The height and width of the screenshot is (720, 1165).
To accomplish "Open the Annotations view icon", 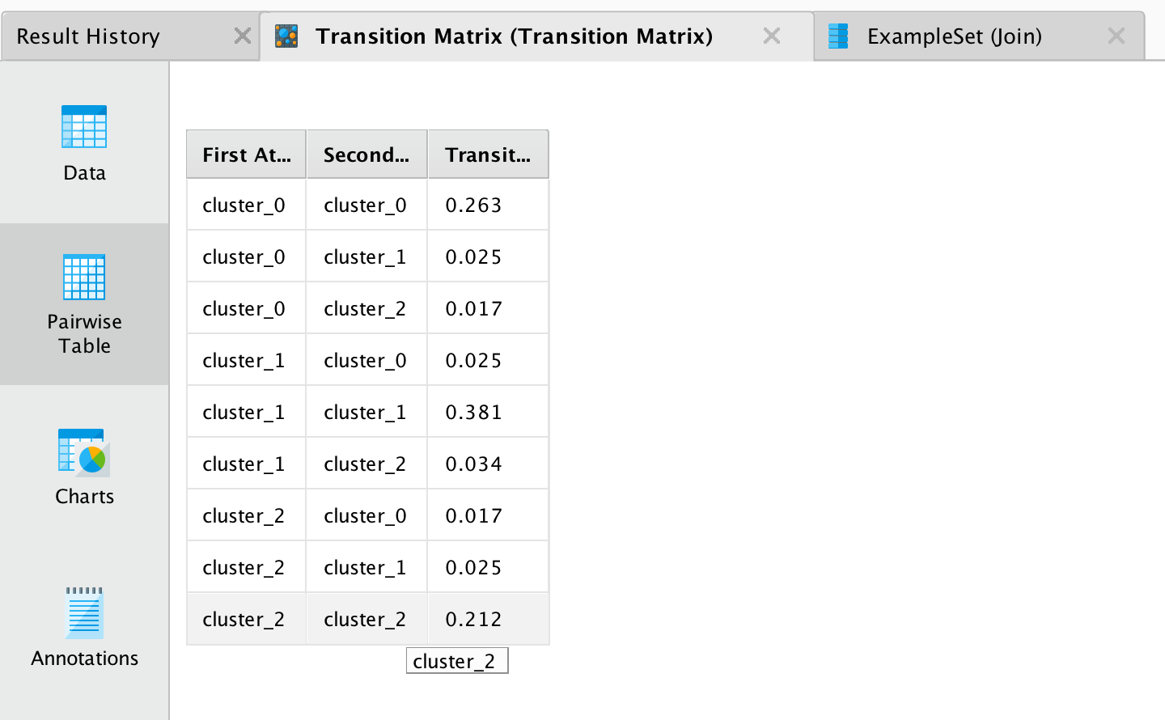I will click(x=84, y=612).
